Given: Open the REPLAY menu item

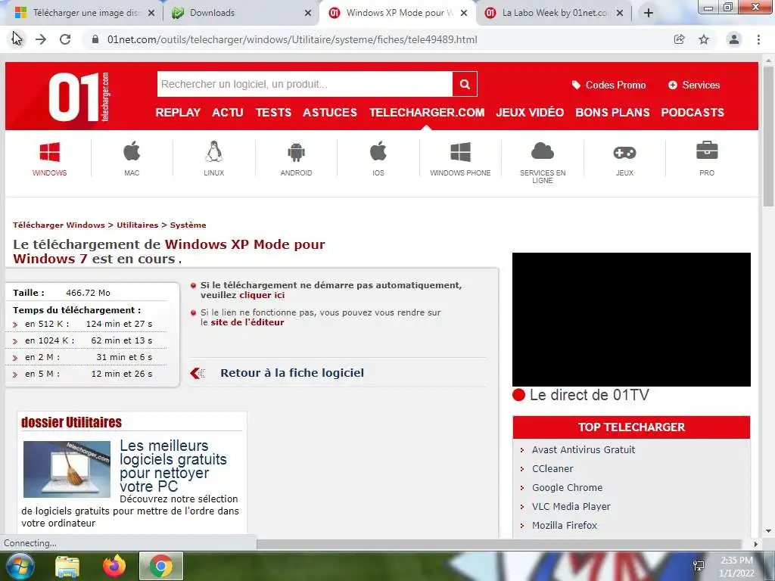Looking at the screenshot, I should [x=178, y=113].
